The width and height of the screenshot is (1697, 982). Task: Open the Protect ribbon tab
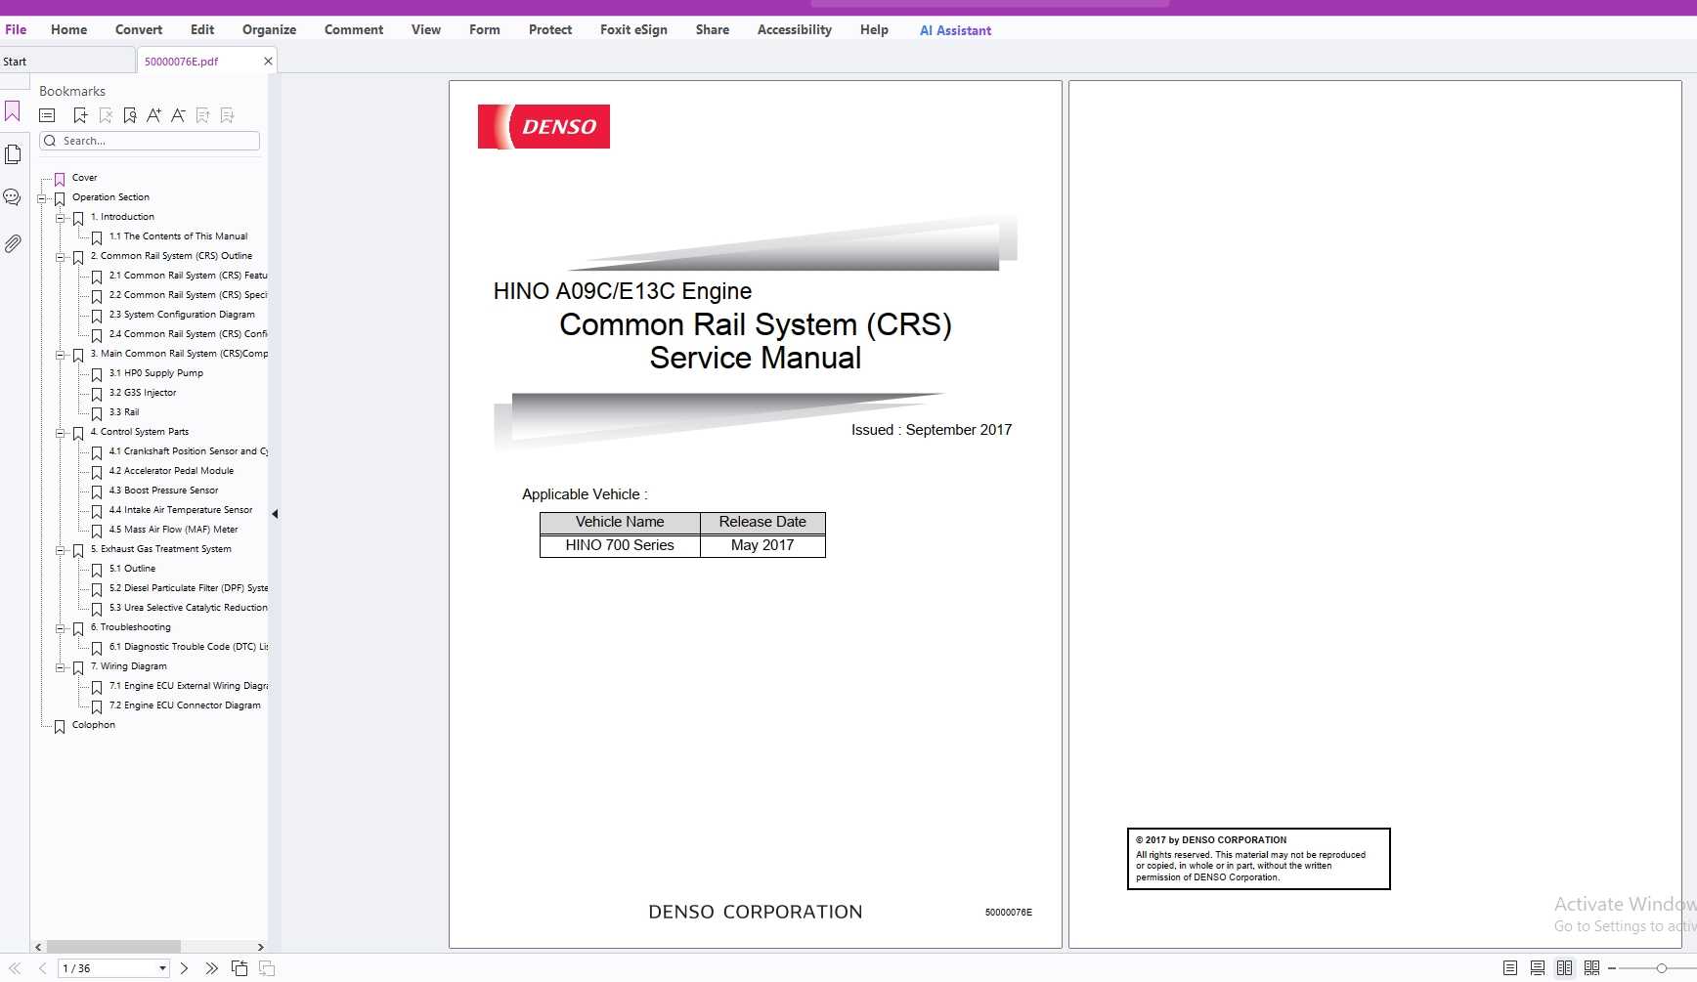[x=550, y=30]
